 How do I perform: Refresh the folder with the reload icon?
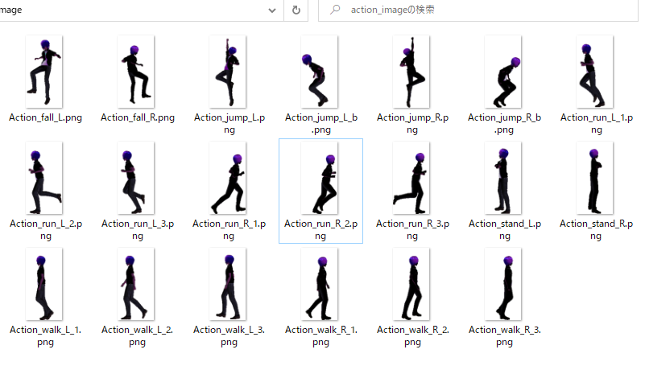[296, 10]
